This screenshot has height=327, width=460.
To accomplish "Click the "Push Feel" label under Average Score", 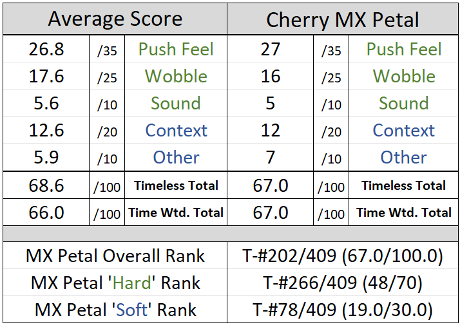I will (x=176, y=49).
